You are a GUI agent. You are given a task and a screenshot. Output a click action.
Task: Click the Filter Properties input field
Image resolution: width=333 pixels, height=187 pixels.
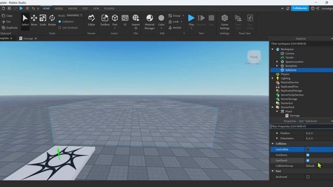pos(302,126)
